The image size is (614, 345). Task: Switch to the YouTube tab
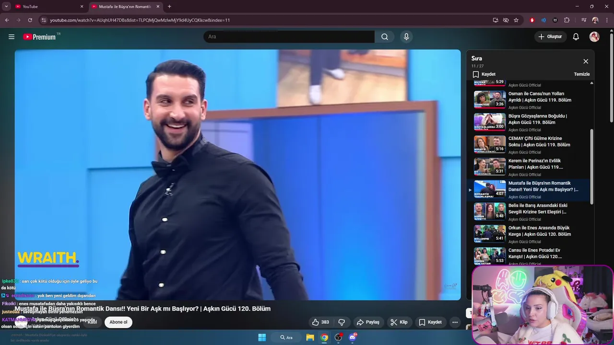point(49,7)
